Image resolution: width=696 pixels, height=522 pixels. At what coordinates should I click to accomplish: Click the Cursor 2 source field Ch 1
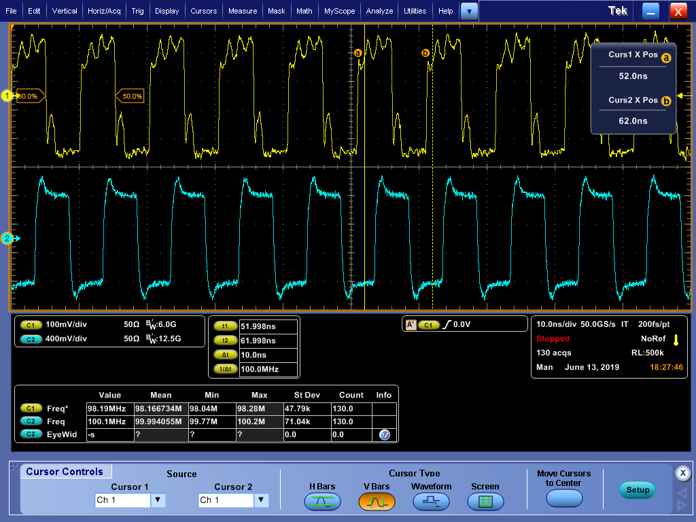226,500
